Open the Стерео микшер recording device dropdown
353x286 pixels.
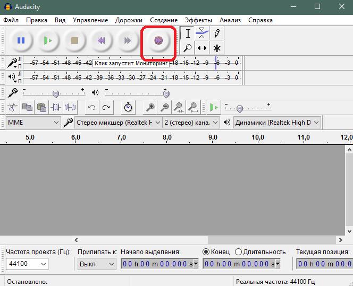point(118,123)
